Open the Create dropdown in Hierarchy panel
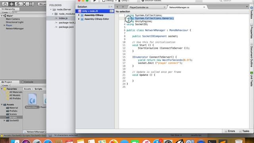Image resolution: width=254 pixels, height=143 pixels. pos(6,12)
